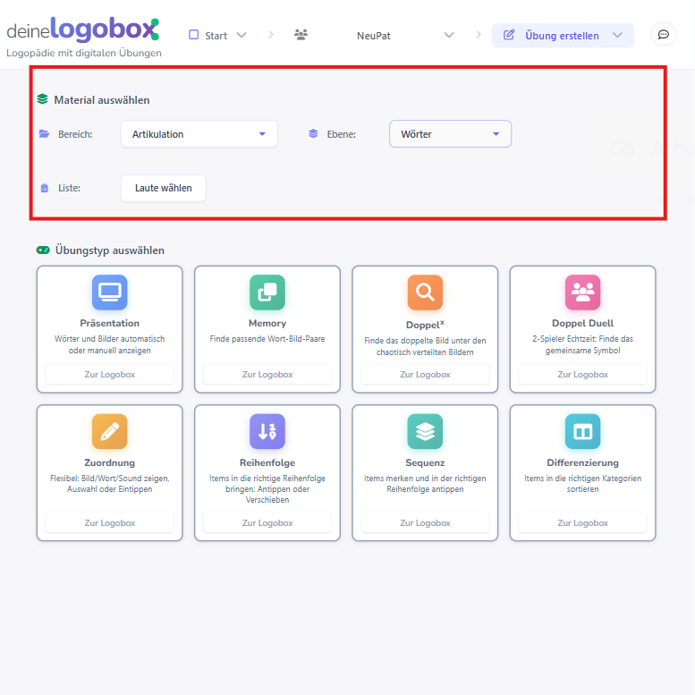This screenshot has width=695, height=695.
Task: Click the Material auswählen stack icon
Action: 43,99
